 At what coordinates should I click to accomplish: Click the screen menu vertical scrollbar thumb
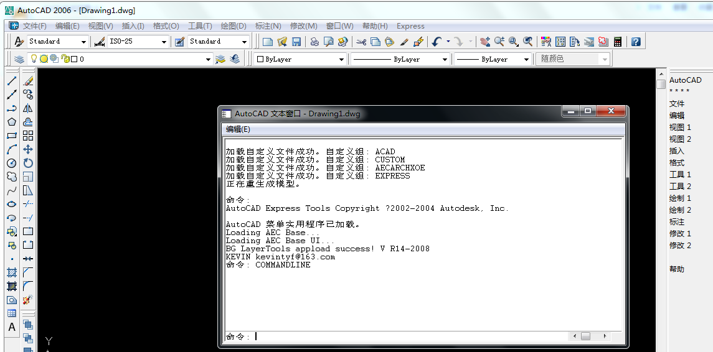(661, 84)
